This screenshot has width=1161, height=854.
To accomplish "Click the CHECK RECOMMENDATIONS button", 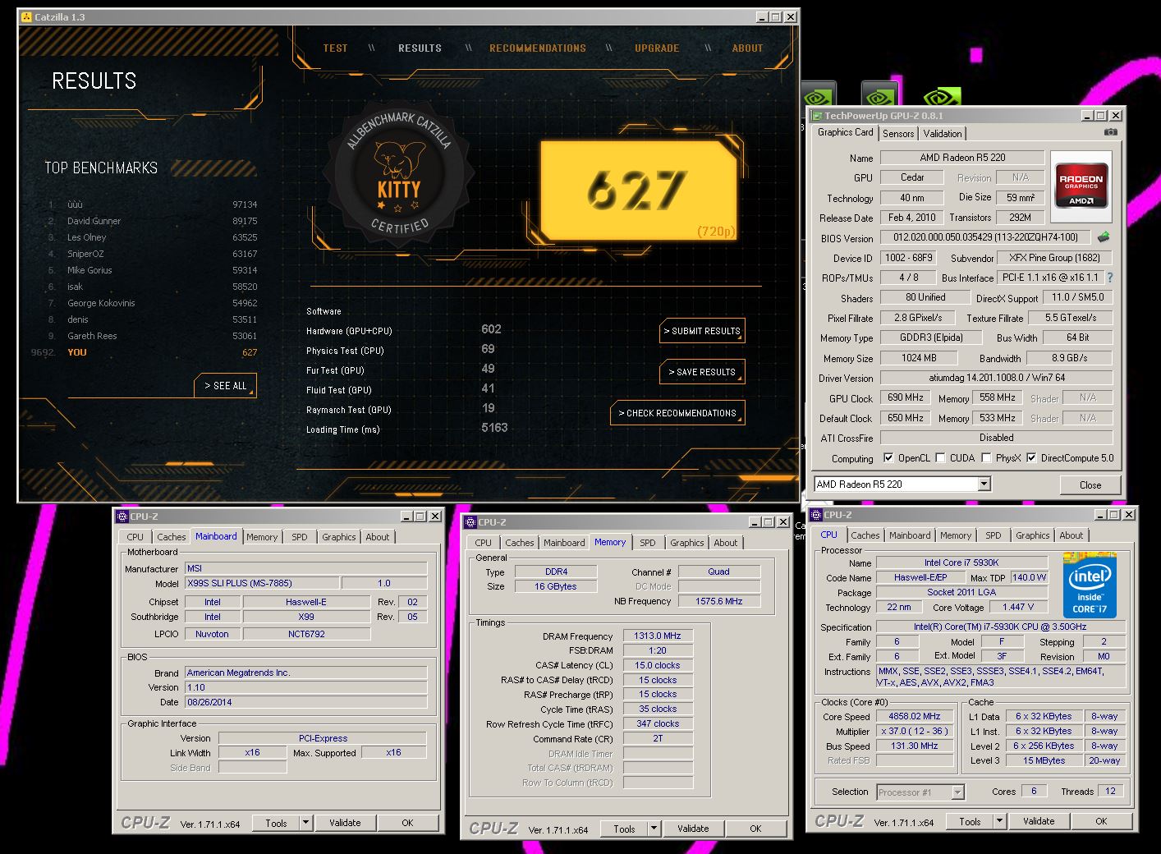I will [677, 413].
